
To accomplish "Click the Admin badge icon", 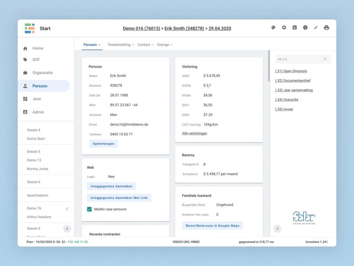I will 25,112.
